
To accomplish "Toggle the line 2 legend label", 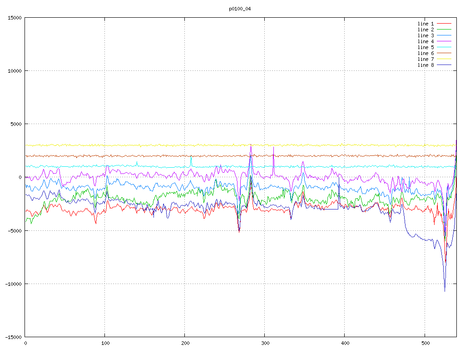I will pos(425,30).
